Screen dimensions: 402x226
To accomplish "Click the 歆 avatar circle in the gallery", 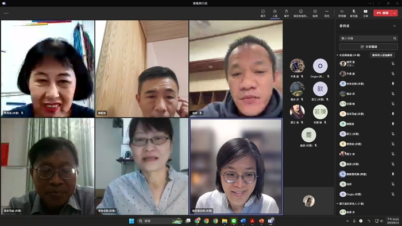I will (320, 89).
